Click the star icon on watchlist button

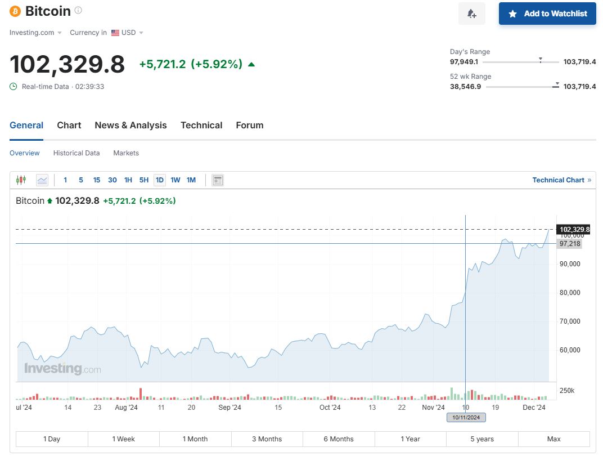click(512, 14)
